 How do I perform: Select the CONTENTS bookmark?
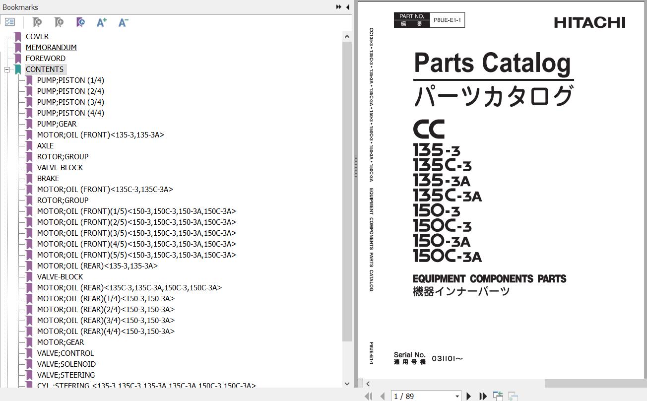click(x=45, y=69)
